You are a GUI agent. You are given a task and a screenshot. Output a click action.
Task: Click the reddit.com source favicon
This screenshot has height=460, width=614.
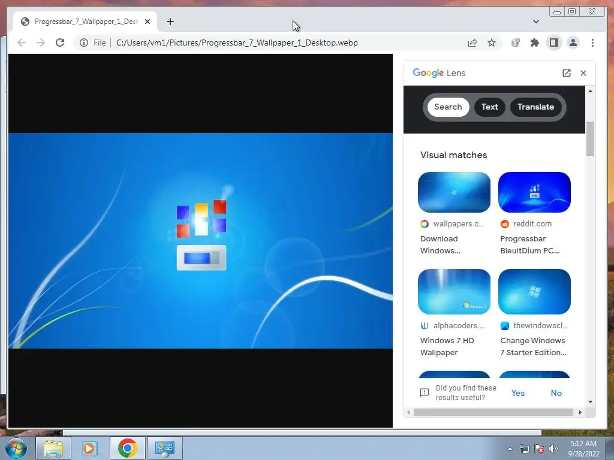[x=505, y=224]
